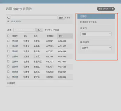Check the row for 永登县
121x111 pixels.
[x=8, y=41]
